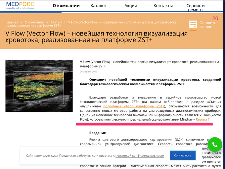Click the green phone call button
225x169 pixels.
pyautogui.click(x=215, y=144)
